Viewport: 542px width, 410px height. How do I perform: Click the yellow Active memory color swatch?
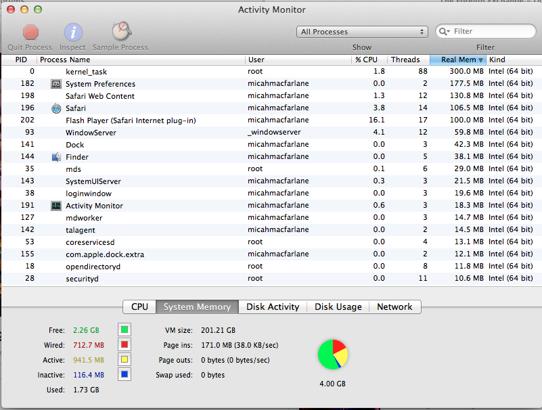click(x=125, y=359)
